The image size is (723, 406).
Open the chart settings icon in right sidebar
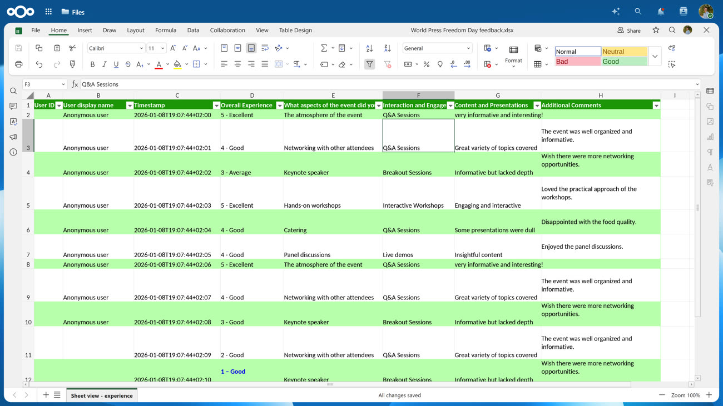710,137
